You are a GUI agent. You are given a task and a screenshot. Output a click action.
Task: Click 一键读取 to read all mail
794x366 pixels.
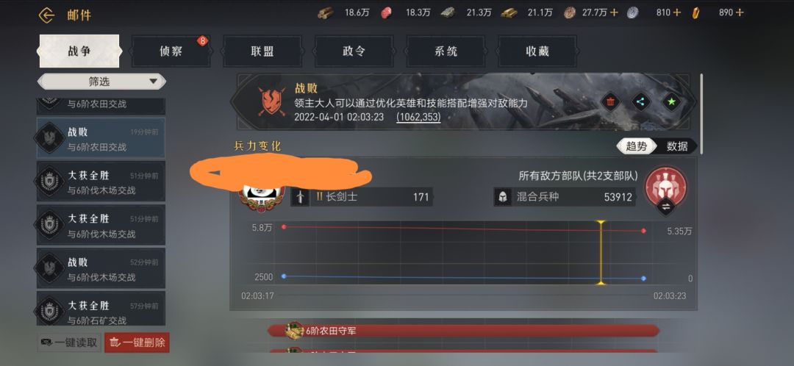(x=69, y=342)
